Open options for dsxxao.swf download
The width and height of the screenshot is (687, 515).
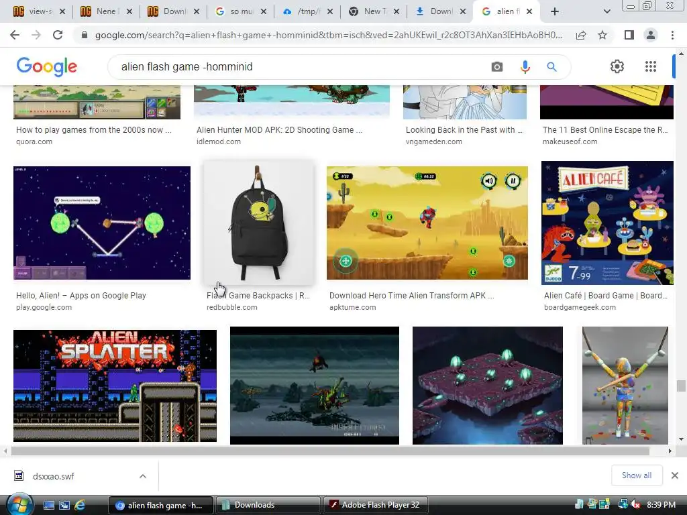[x=143, y=476]
